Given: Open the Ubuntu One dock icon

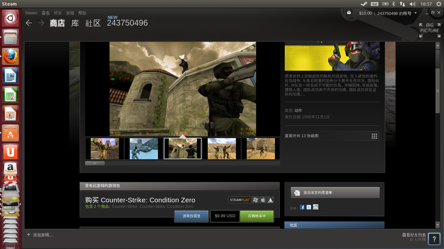Looking at the screenshot, I should [10, 152].
